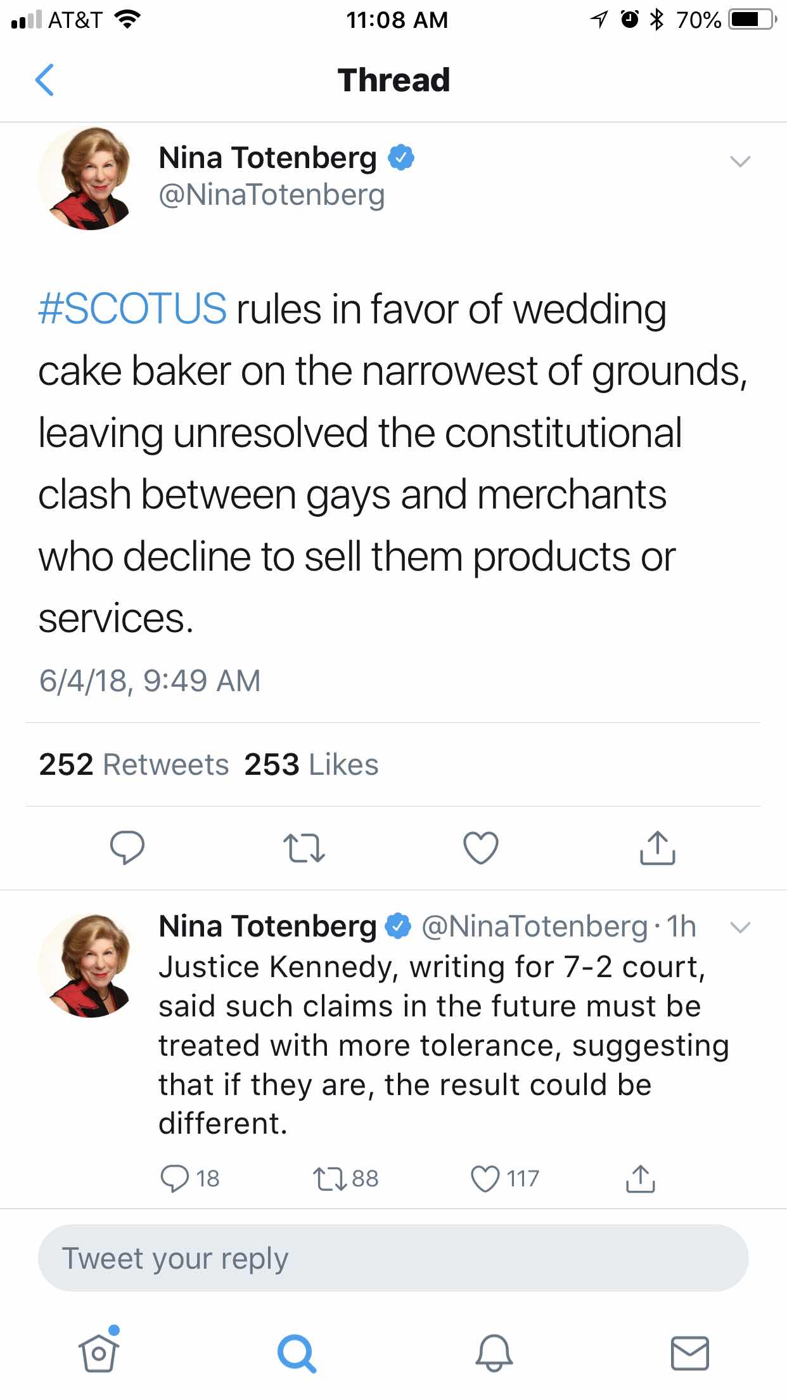The height and width of the screenshot is (1400, 787).
Task: Retweet the main SCOTUS tweet
Action: [x=304, y=848]
